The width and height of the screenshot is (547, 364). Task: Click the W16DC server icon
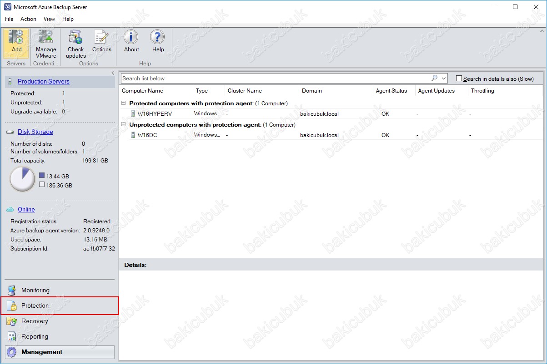tap(133, 135)
